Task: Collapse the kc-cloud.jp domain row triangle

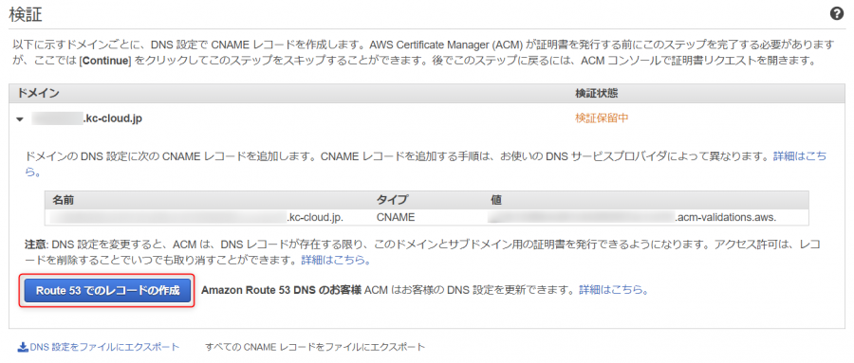Action: (20, 119)
